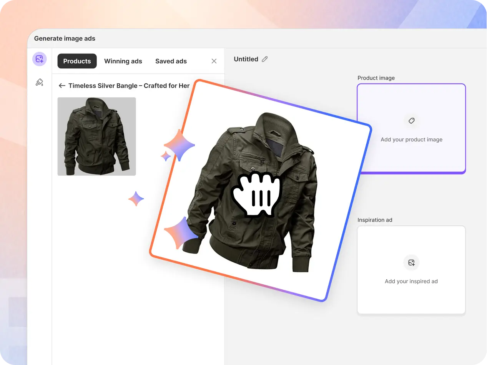The width and height of the screenshot is (487, 365).
Task: Switch to the Products tab
Action: pyautogui.click(x=77, y=61)
